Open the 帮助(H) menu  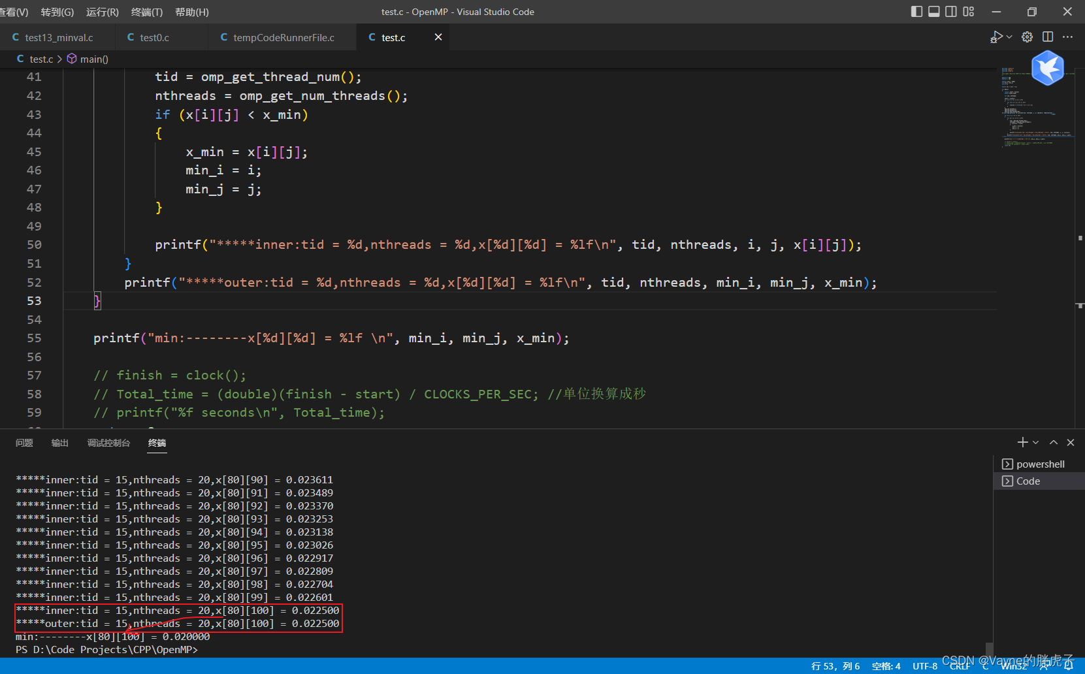(192, 12)
